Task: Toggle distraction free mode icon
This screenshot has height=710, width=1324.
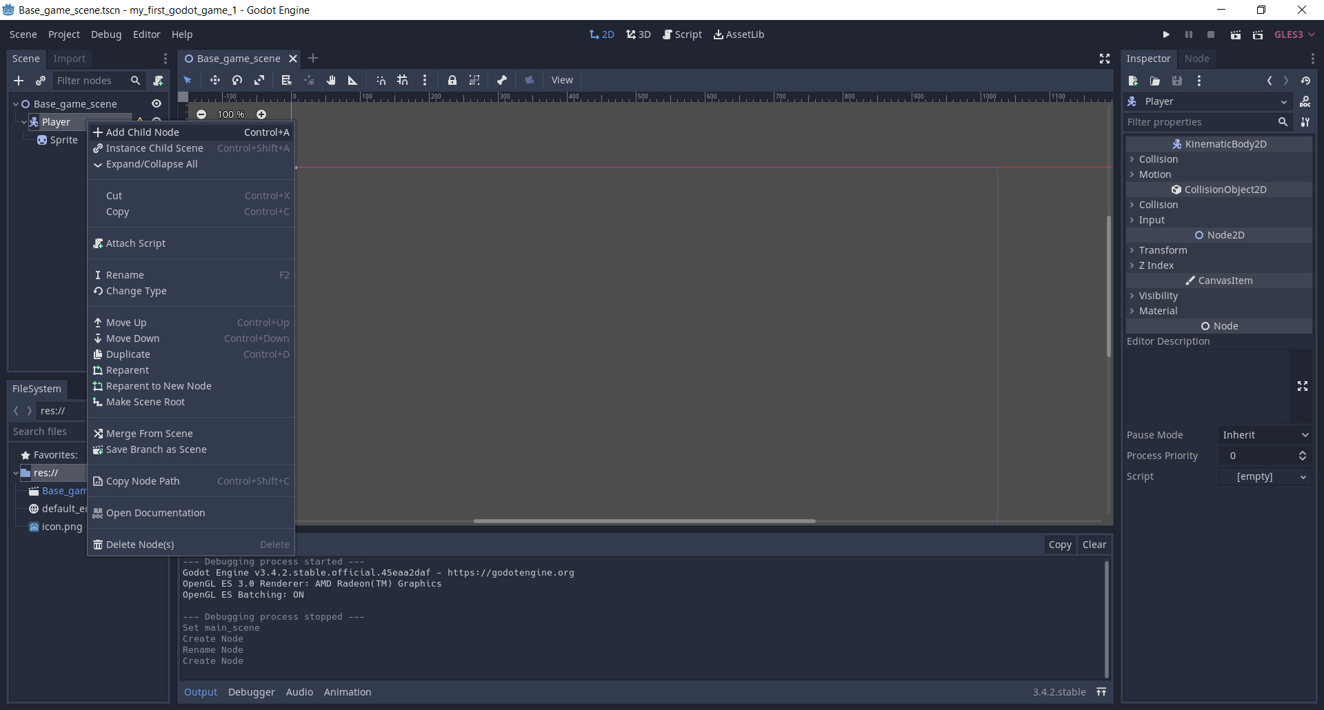Action: pyautogui.click(x=1105, y=59)
